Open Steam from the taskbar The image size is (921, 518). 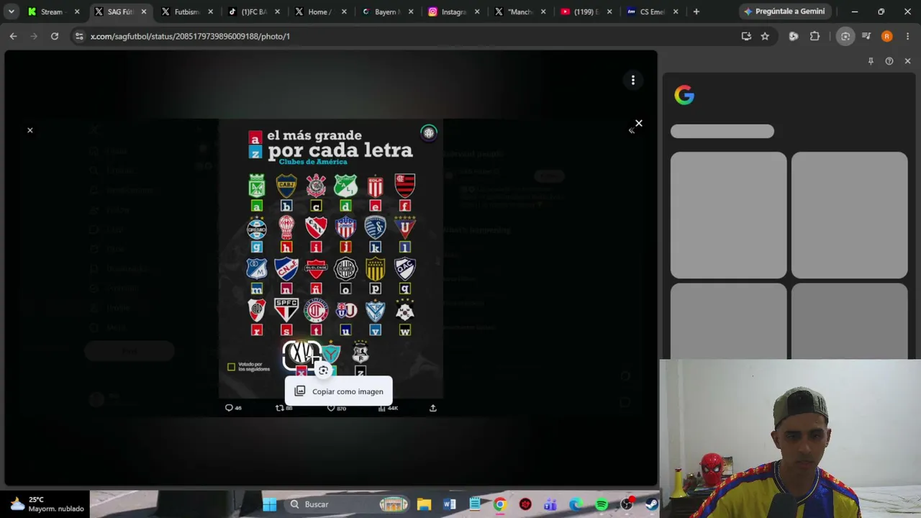tap(652, 504)
